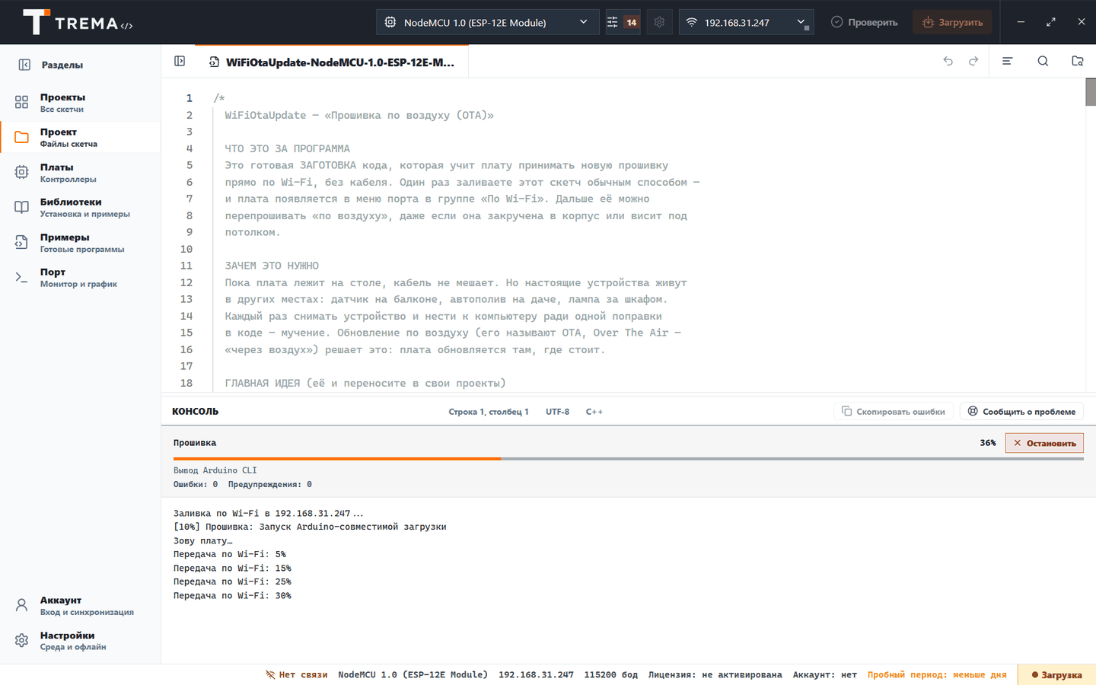Screen dimensions: 1096x685
Task: Redo last editor change
Action: pos(973,61)
